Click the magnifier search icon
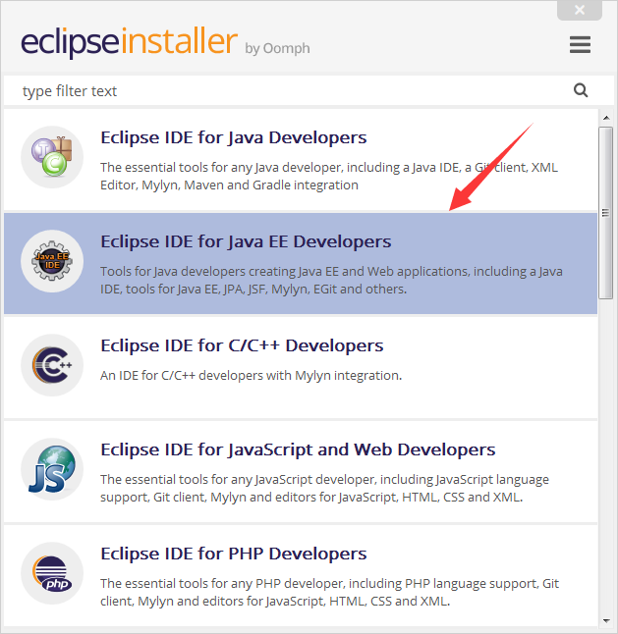 point(581,90)
